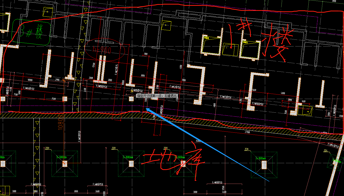Click the 800 dimension value
The width and height of the screenshot is (344, 196).
146,54
